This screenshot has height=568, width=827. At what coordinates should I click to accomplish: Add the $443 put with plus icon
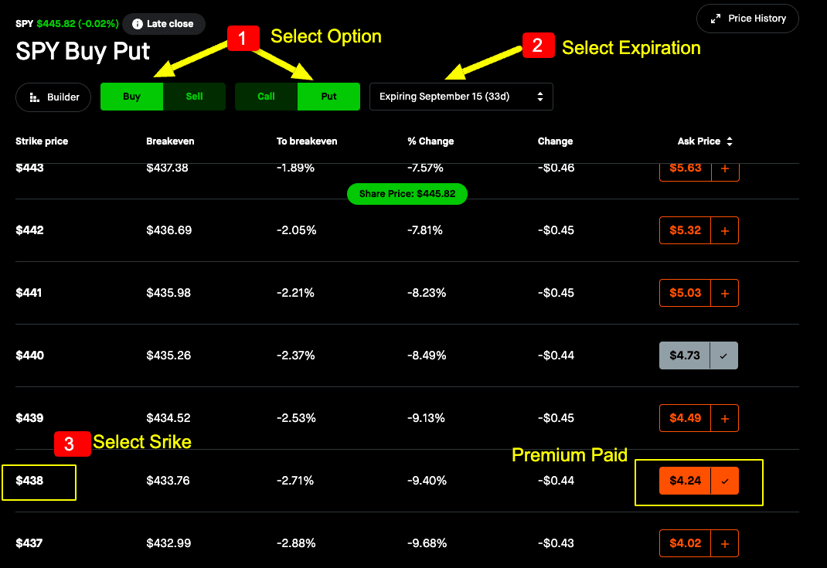pyautogui.click(x=725, y=169)
